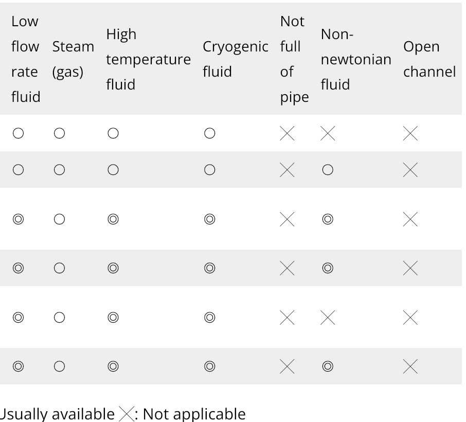Image resolution: width=466 pixels, height=422 pixels.
Task: Click last row double circle under Non-newtonian fluid
Action: tap(328, 366)
